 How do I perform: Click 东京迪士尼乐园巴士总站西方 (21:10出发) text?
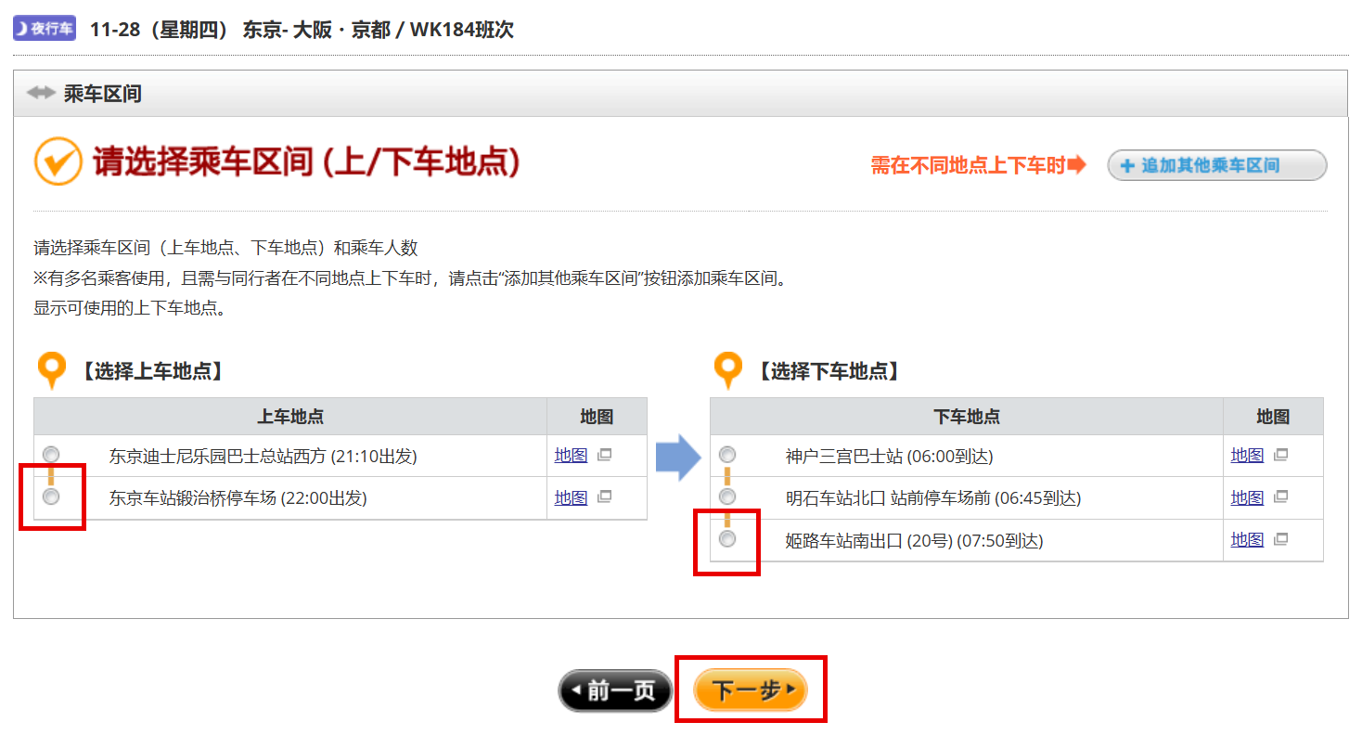pyautogui.click(x=263, y=456)
